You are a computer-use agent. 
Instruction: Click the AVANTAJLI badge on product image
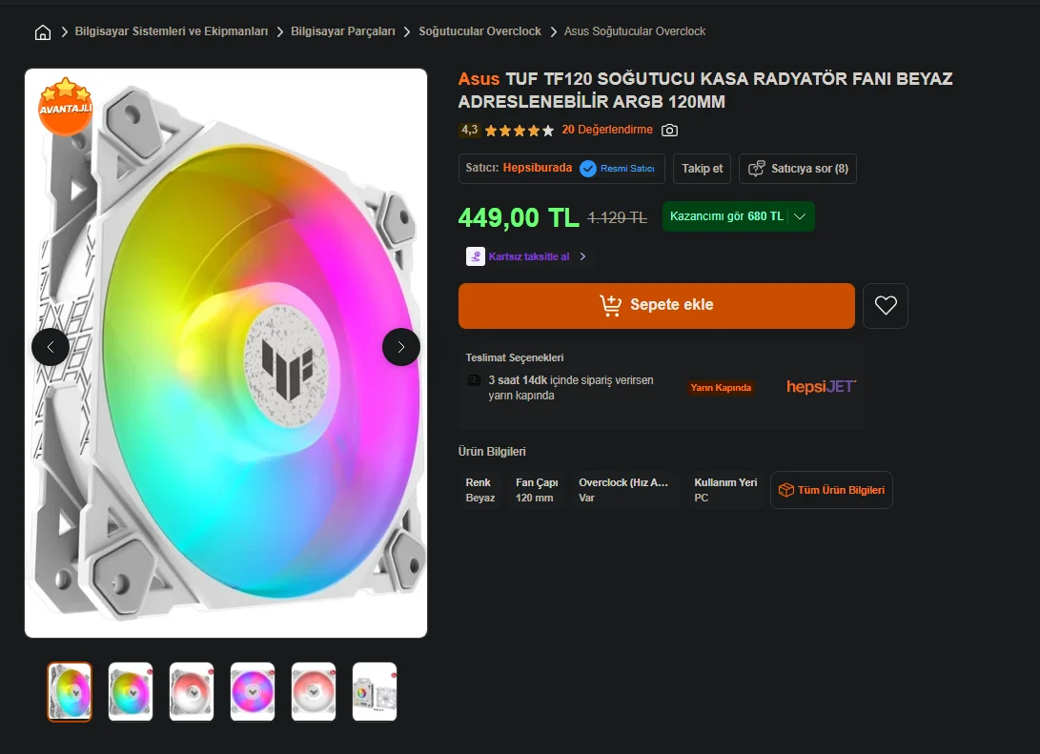tap(65, 106)
